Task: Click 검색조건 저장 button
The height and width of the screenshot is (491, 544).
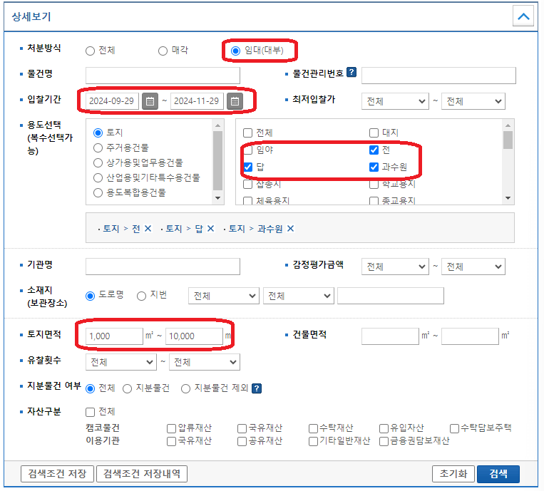Action: (x=57, y=474)
